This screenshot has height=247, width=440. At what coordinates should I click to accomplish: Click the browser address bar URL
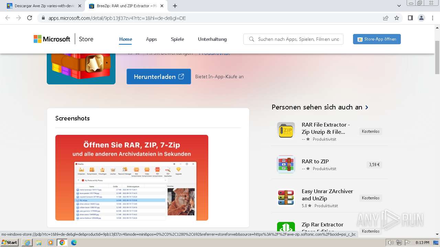tap(117, 18)
